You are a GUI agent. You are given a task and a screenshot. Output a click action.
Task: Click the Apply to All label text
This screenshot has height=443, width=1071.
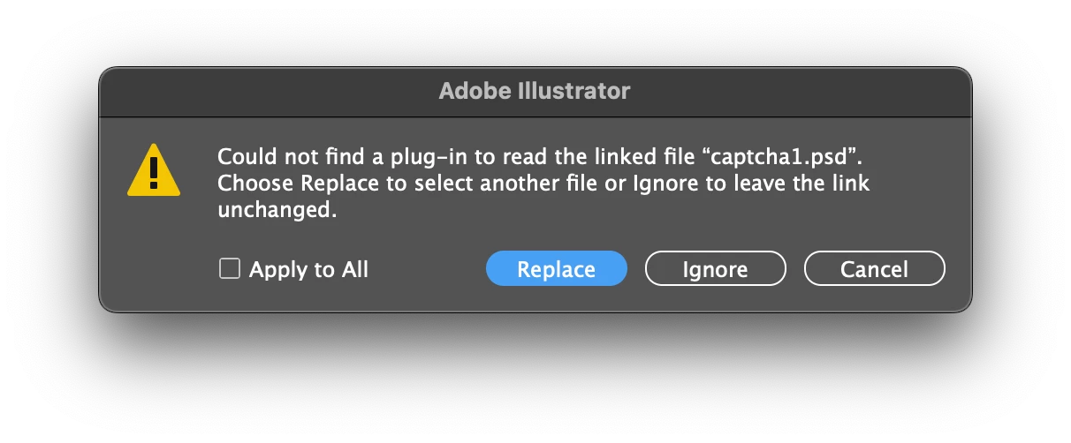pos(308,269)
